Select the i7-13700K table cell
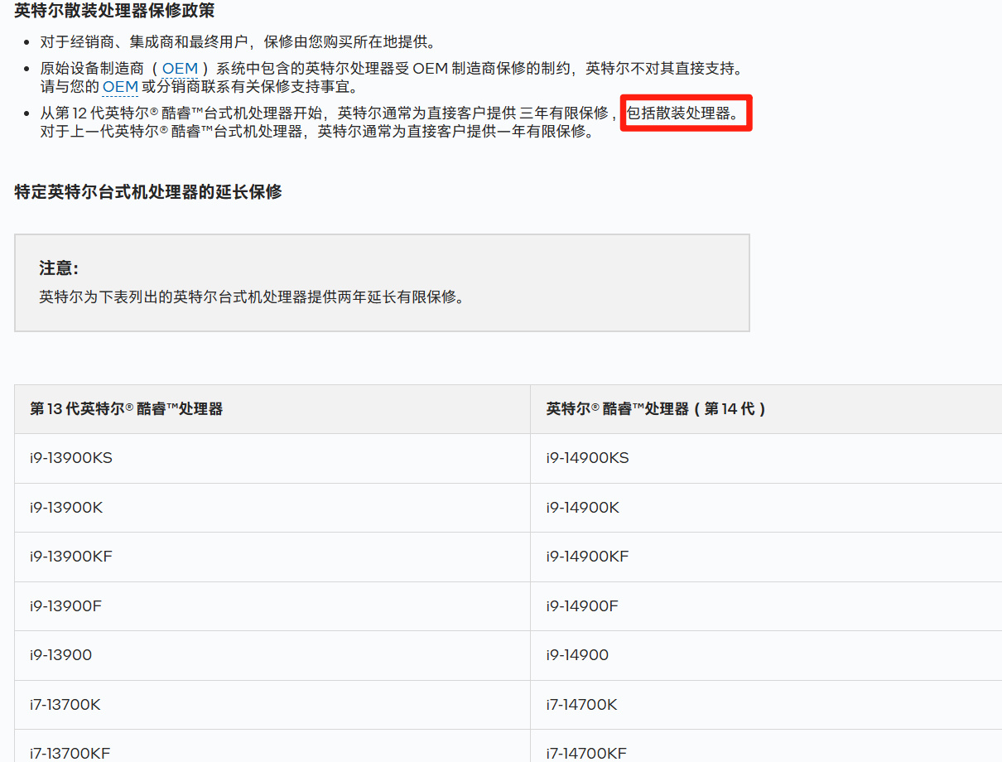1002x762 pixels. (x=272, y=705)
